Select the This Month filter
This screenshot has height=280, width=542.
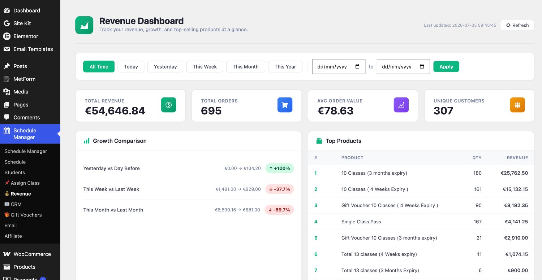246,66
